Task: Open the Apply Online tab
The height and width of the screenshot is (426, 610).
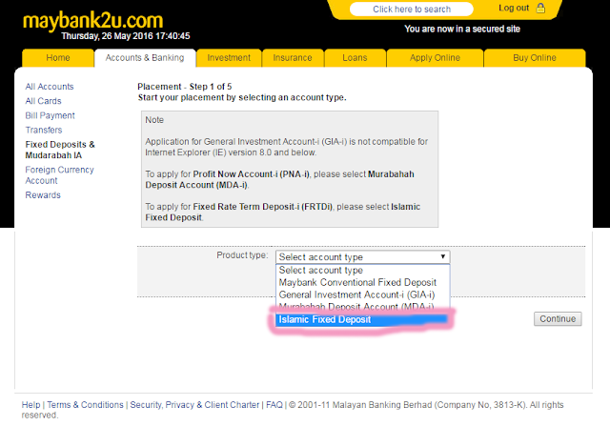Action: point(435,58)
